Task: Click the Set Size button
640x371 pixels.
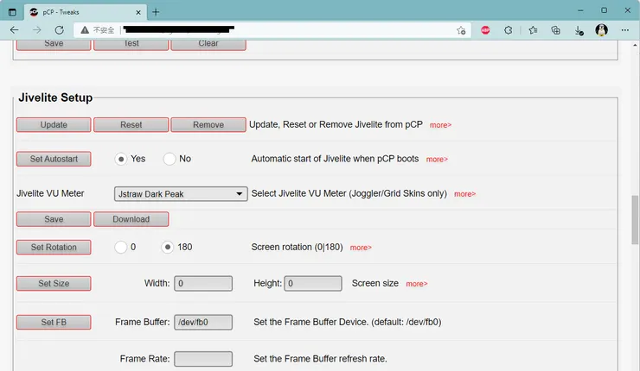Action: point(54,284)
